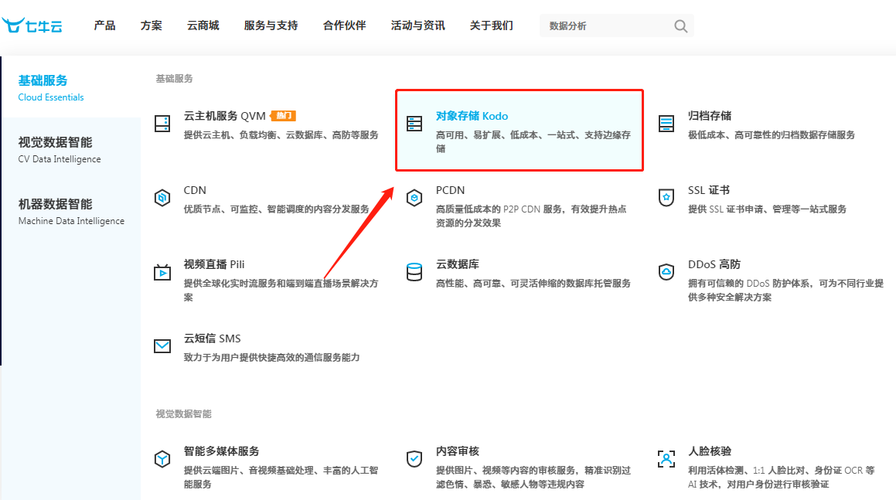Open the 方案 menu
This screenshot has width=896, height=500.
point(152,26)
